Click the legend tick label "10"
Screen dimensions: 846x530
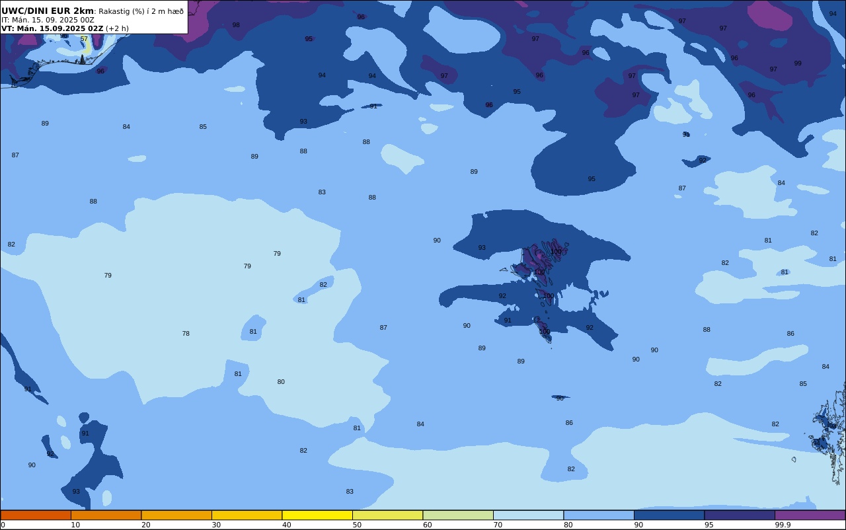(x=75, y=525)
